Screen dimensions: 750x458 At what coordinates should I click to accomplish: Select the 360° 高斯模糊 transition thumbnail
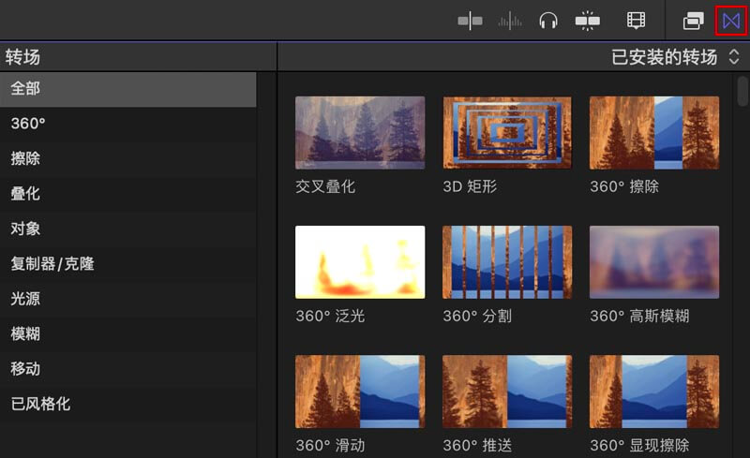[x=653, y=262]
